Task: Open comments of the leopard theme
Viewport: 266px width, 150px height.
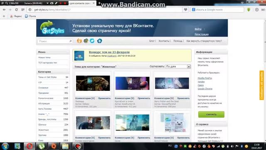Action: coord(85,98)
